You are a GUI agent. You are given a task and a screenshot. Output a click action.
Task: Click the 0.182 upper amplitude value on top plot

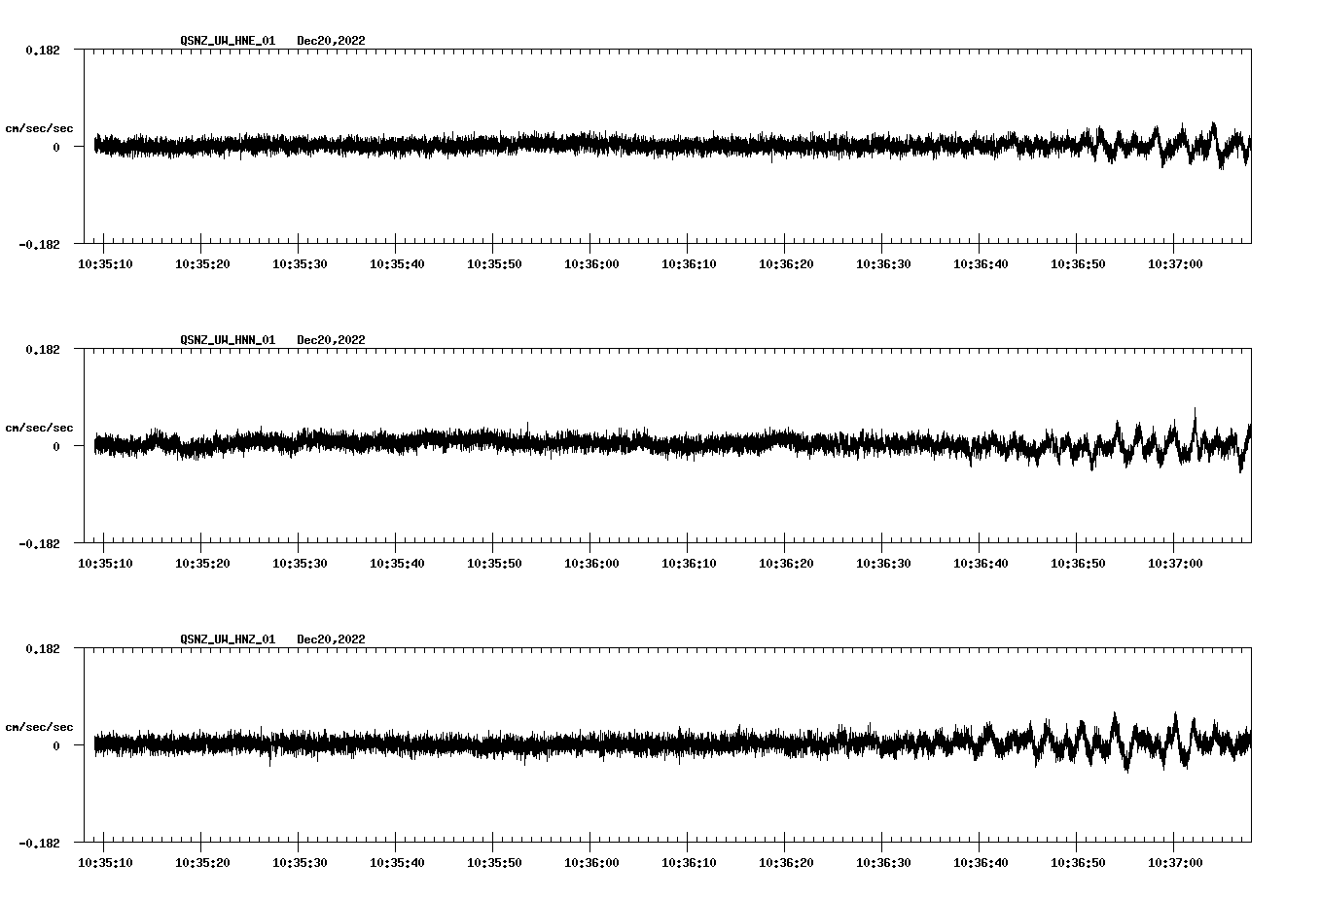click(40, 50)
